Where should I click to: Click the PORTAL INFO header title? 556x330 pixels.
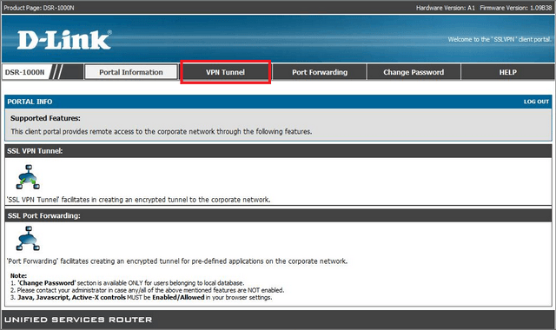tap(30, 102)
